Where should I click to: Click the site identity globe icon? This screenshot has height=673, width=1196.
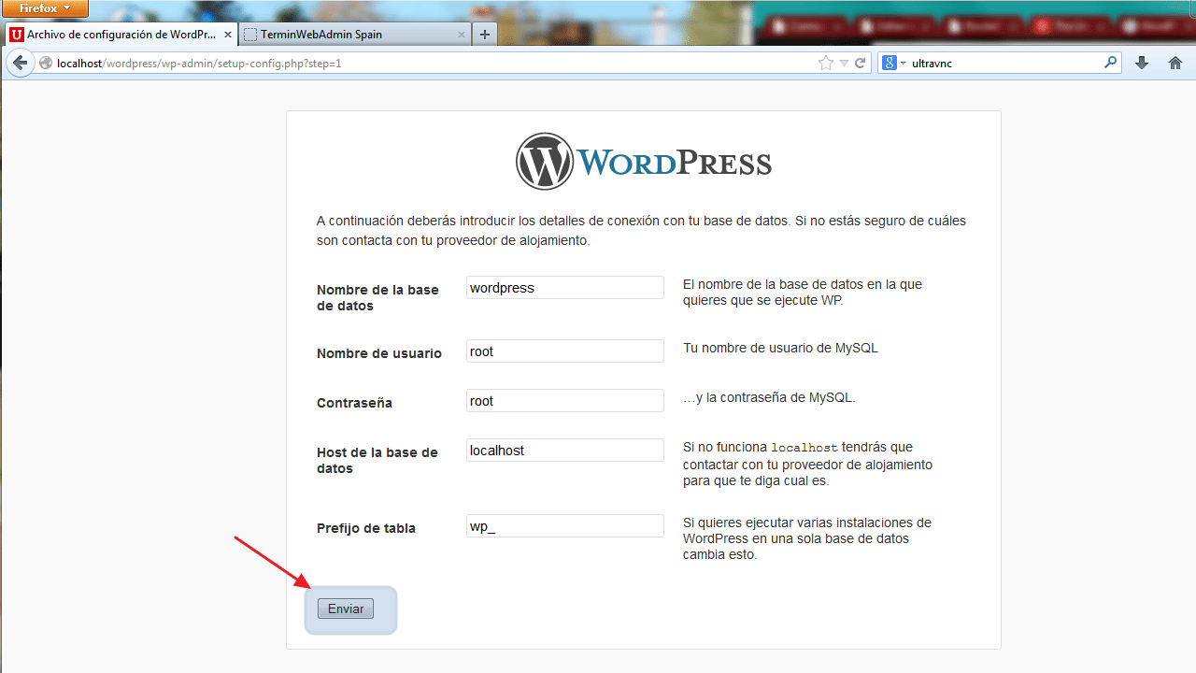click(46, 64)
